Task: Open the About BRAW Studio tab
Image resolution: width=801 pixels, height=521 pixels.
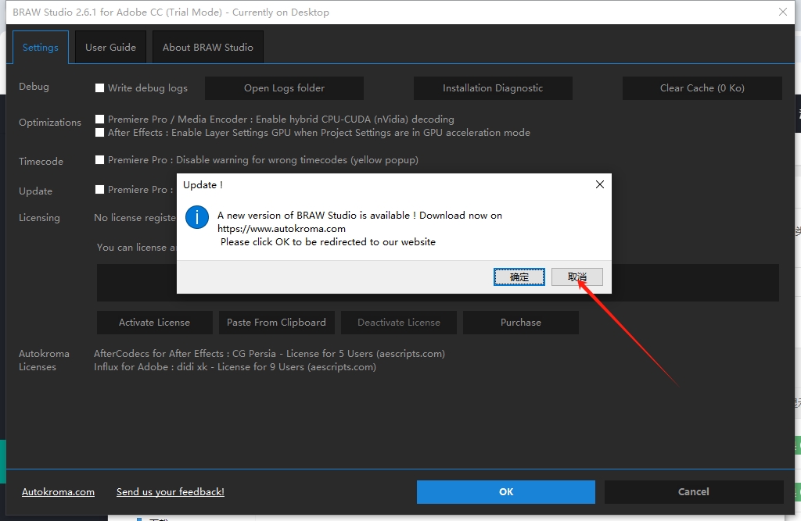Action: click(x=207, y=48)
